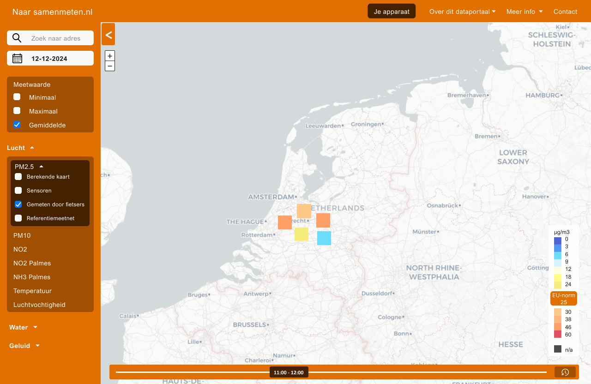Click the 11:00 - 12:00 time slider handle
The image size is (591, 384).
coord(289,372)
